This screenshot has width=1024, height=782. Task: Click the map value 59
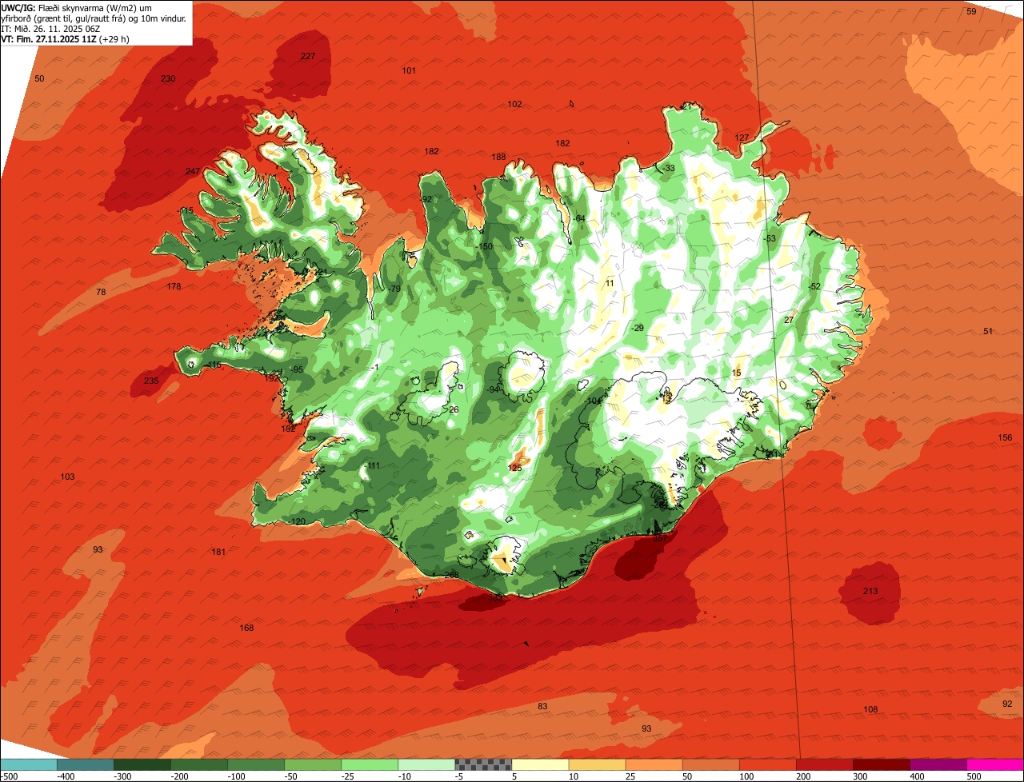971,11
